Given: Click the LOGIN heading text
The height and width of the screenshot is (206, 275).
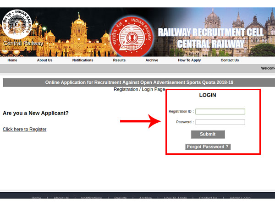Looking at the screenshot, I should pos(208,95).
